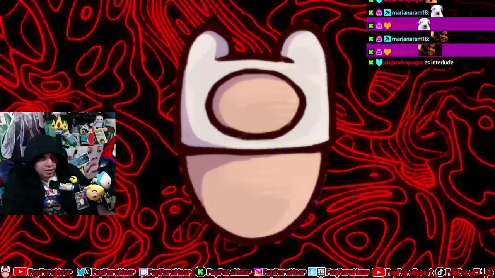This screenshot has height=278, width=495.
Task: Open the FapParaClips TikTok label
Action: pos(469,272)
